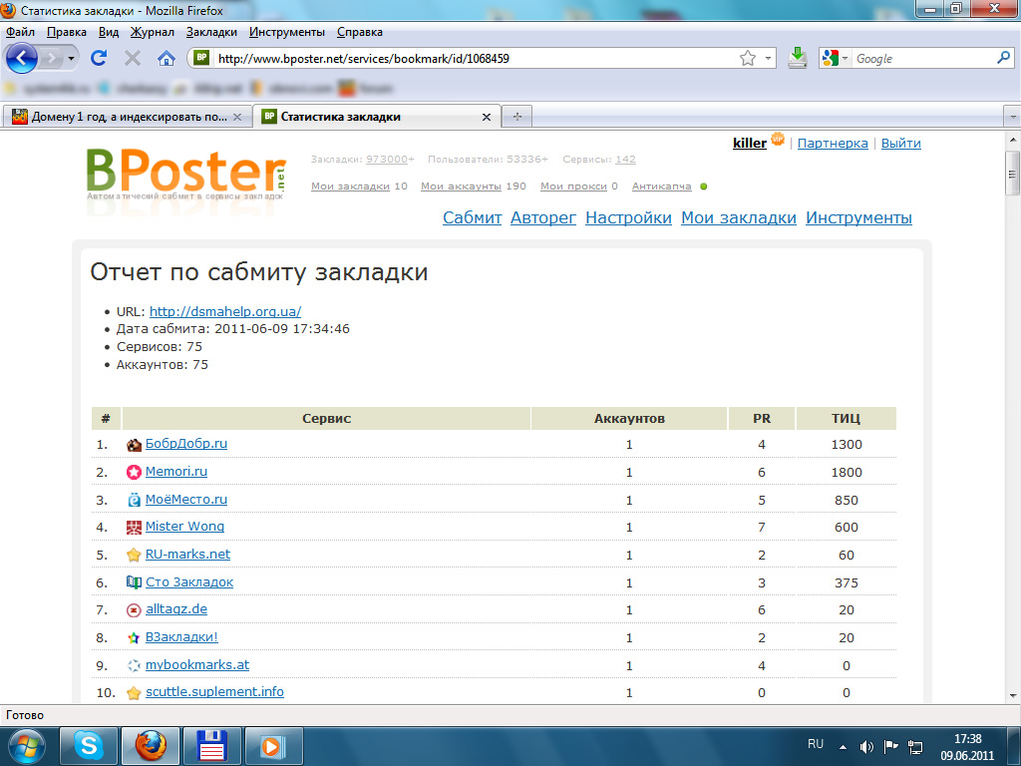This screenshot has width=1021, height=766.
Task: Click the mybookmarks.at service icon
Action: click(x=134, y=665)
